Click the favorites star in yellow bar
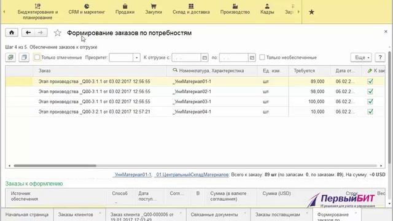393x221 pixels. 311,12
